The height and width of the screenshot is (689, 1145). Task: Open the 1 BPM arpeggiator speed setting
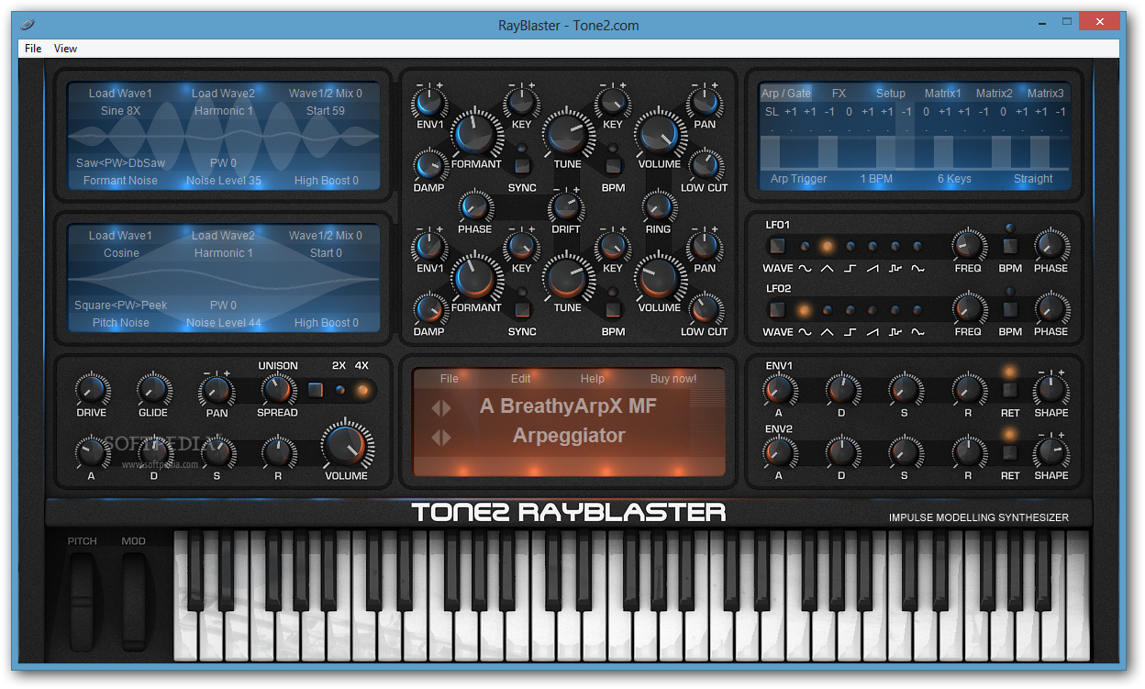tap(876, 179)
